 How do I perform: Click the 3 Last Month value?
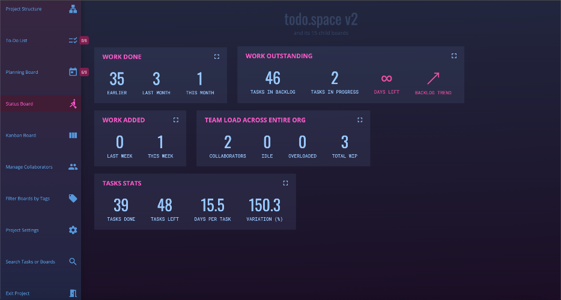click(156, 79)
